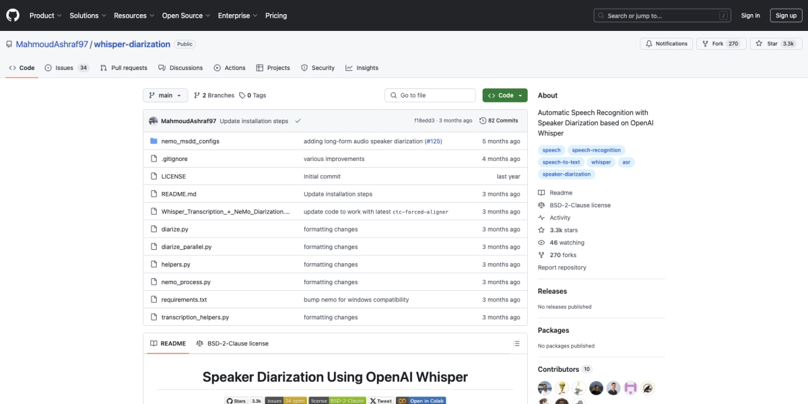Switch to the Issues tab

click(x=66, y=68)
